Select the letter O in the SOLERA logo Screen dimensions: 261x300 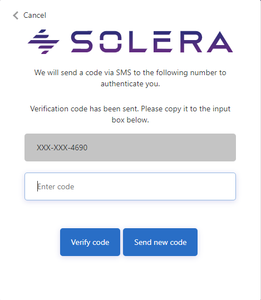click(111, 42)
